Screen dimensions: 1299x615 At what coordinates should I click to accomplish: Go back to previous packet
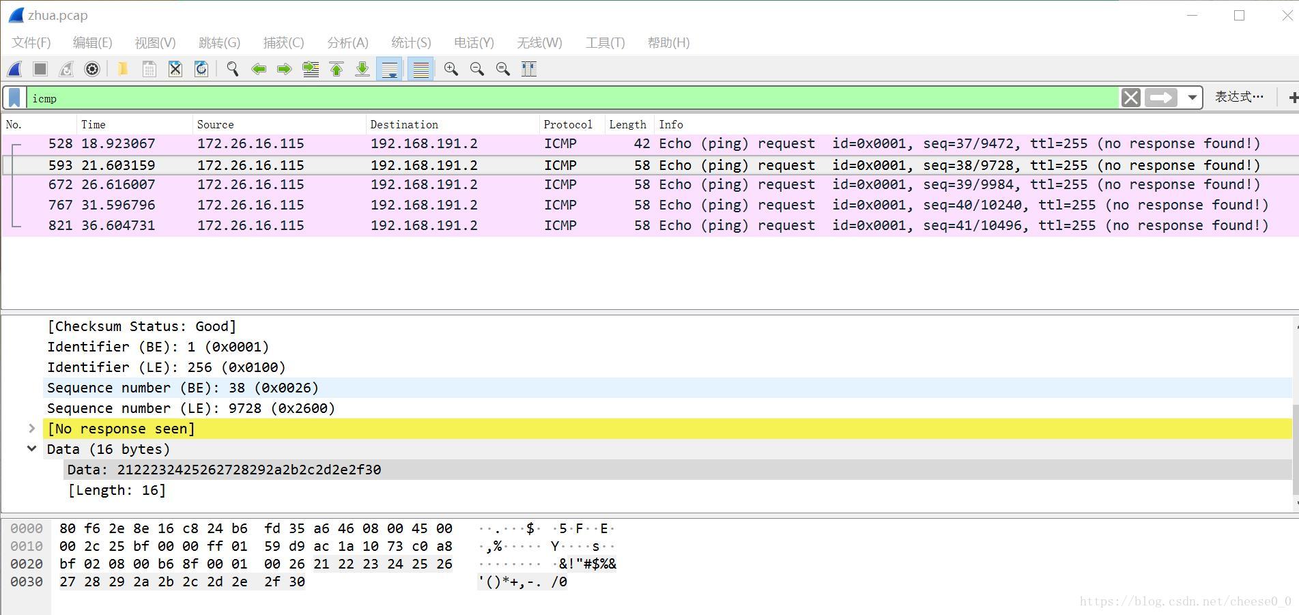259,69
